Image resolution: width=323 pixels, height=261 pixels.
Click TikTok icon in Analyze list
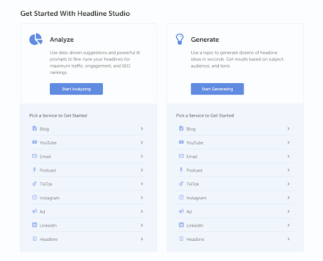click(x=35, y=183)
